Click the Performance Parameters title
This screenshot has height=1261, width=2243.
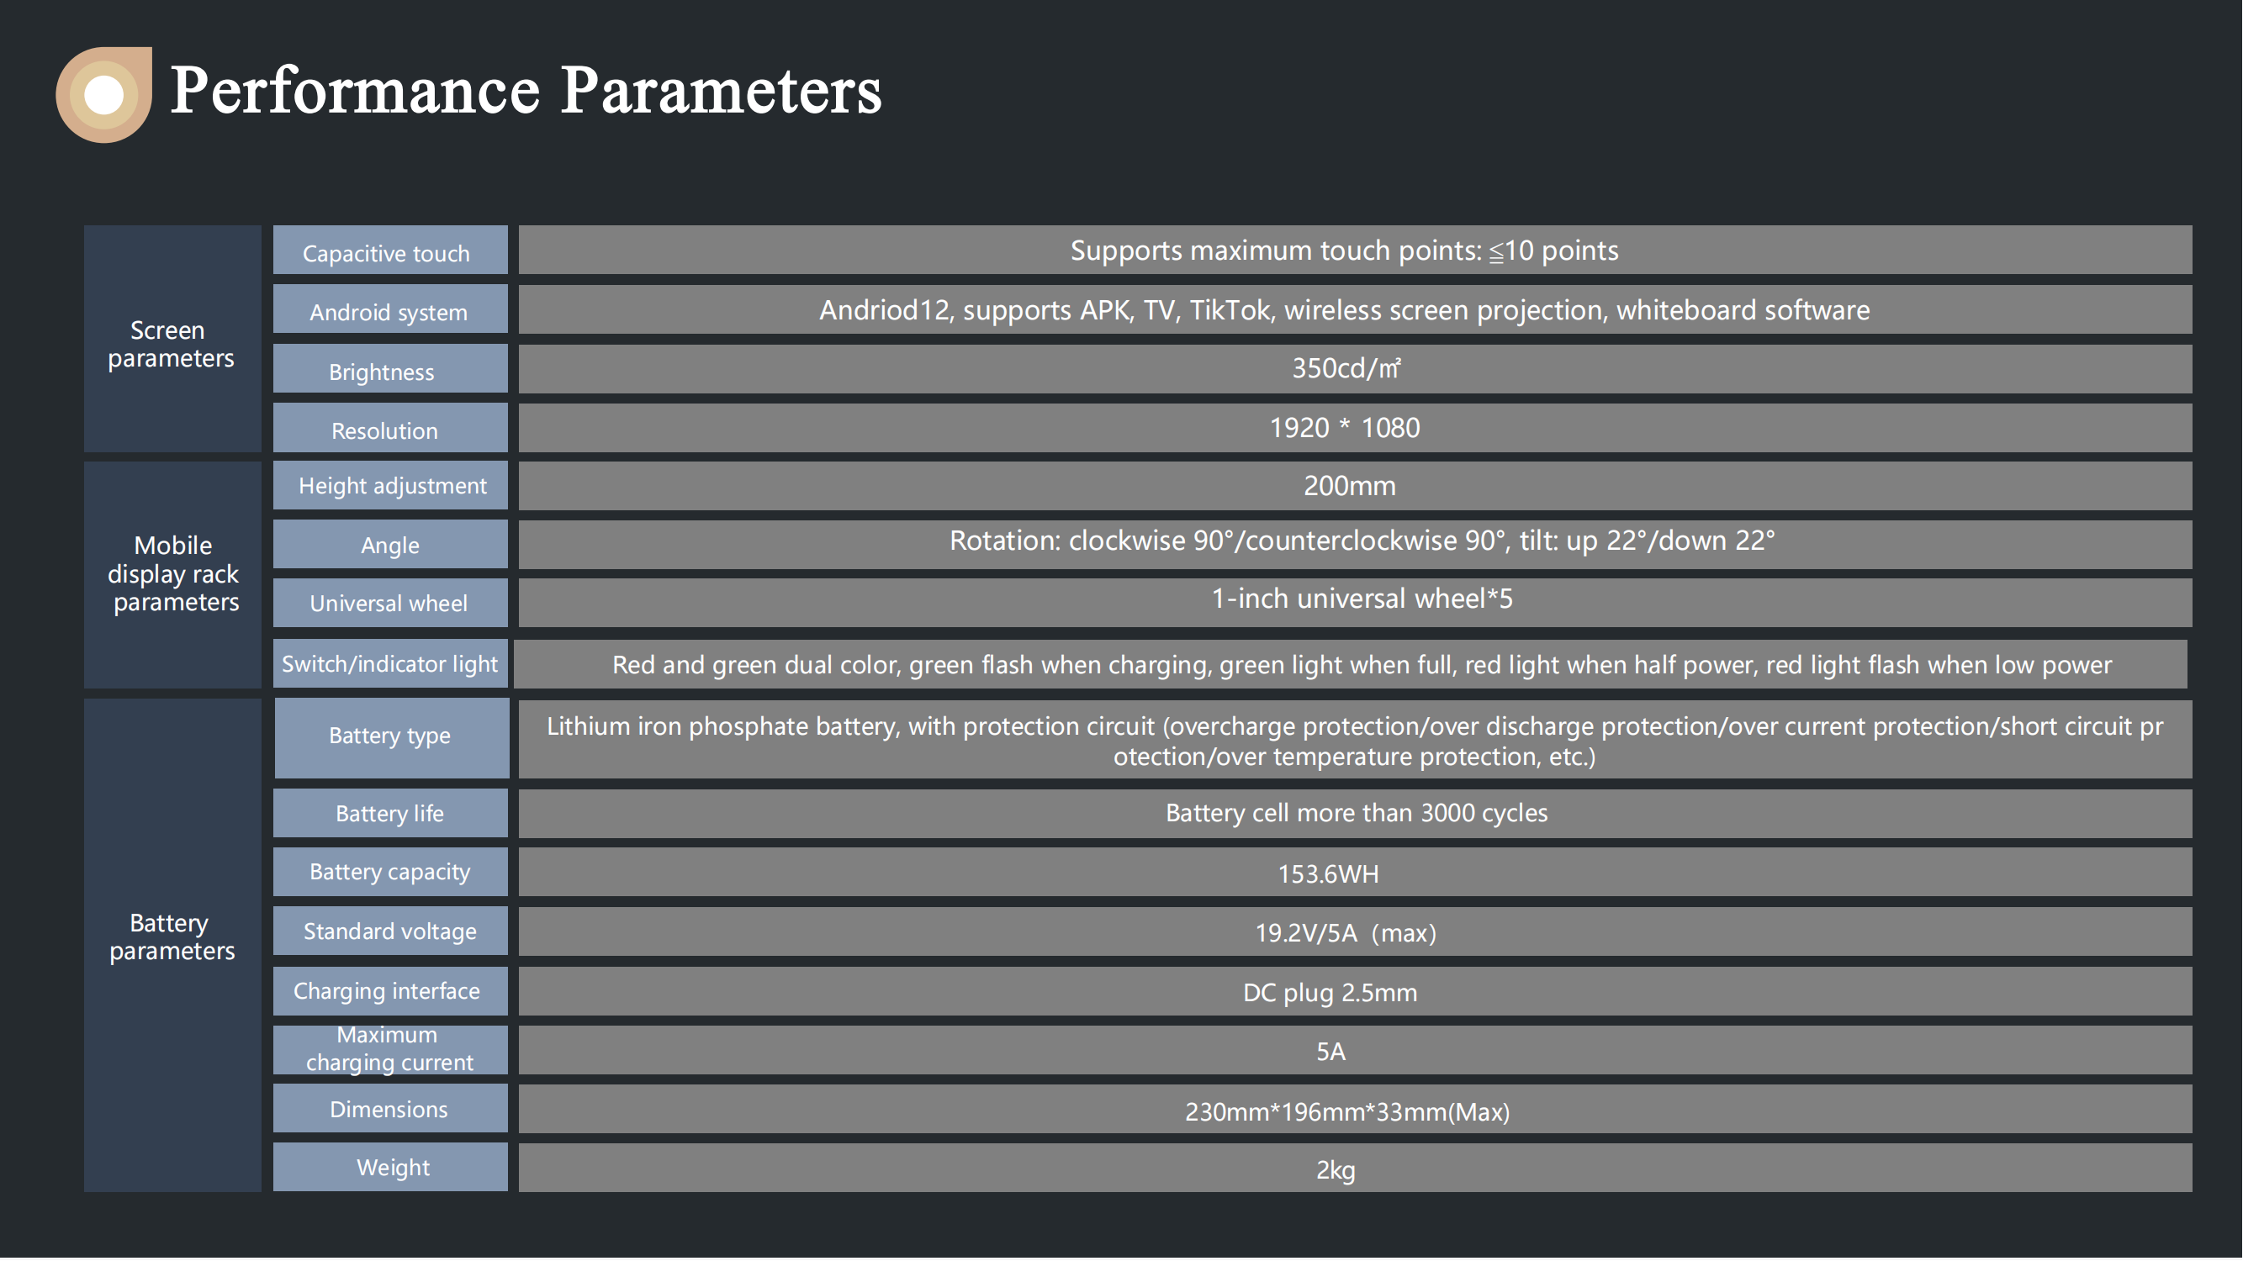pos(525,91)
